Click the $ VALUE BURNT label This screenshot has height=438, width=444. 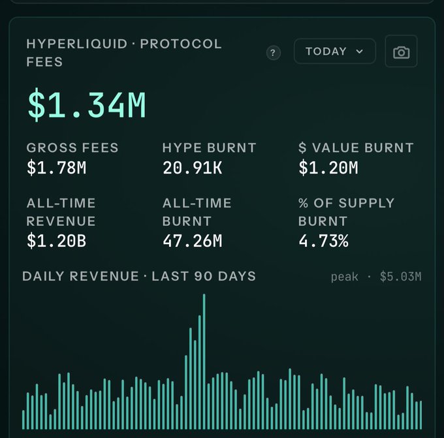click(356, 148)
